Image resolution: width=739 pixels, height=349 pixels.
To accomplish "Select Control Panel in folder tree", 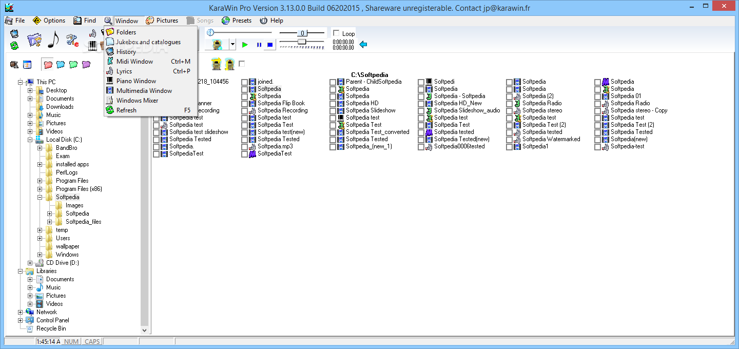I will pos(52,320).
